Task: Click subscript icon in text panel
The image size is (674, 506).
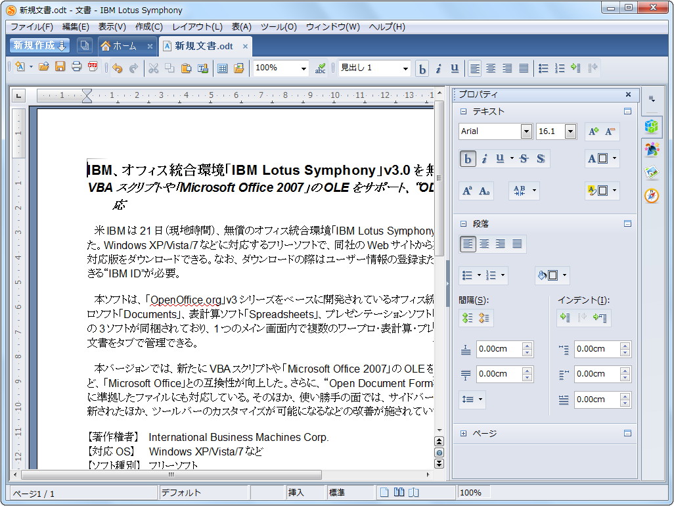Action: (484, 191)
